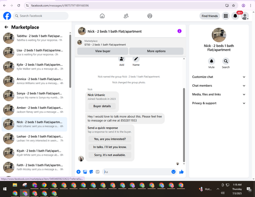Bookmark this page with the star icon

(234, 6)
